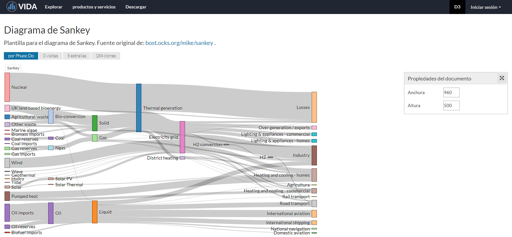This screenshot has width=512, height=237.
Task: Click the 184 clones button
Action: click(x=106, y=56)
